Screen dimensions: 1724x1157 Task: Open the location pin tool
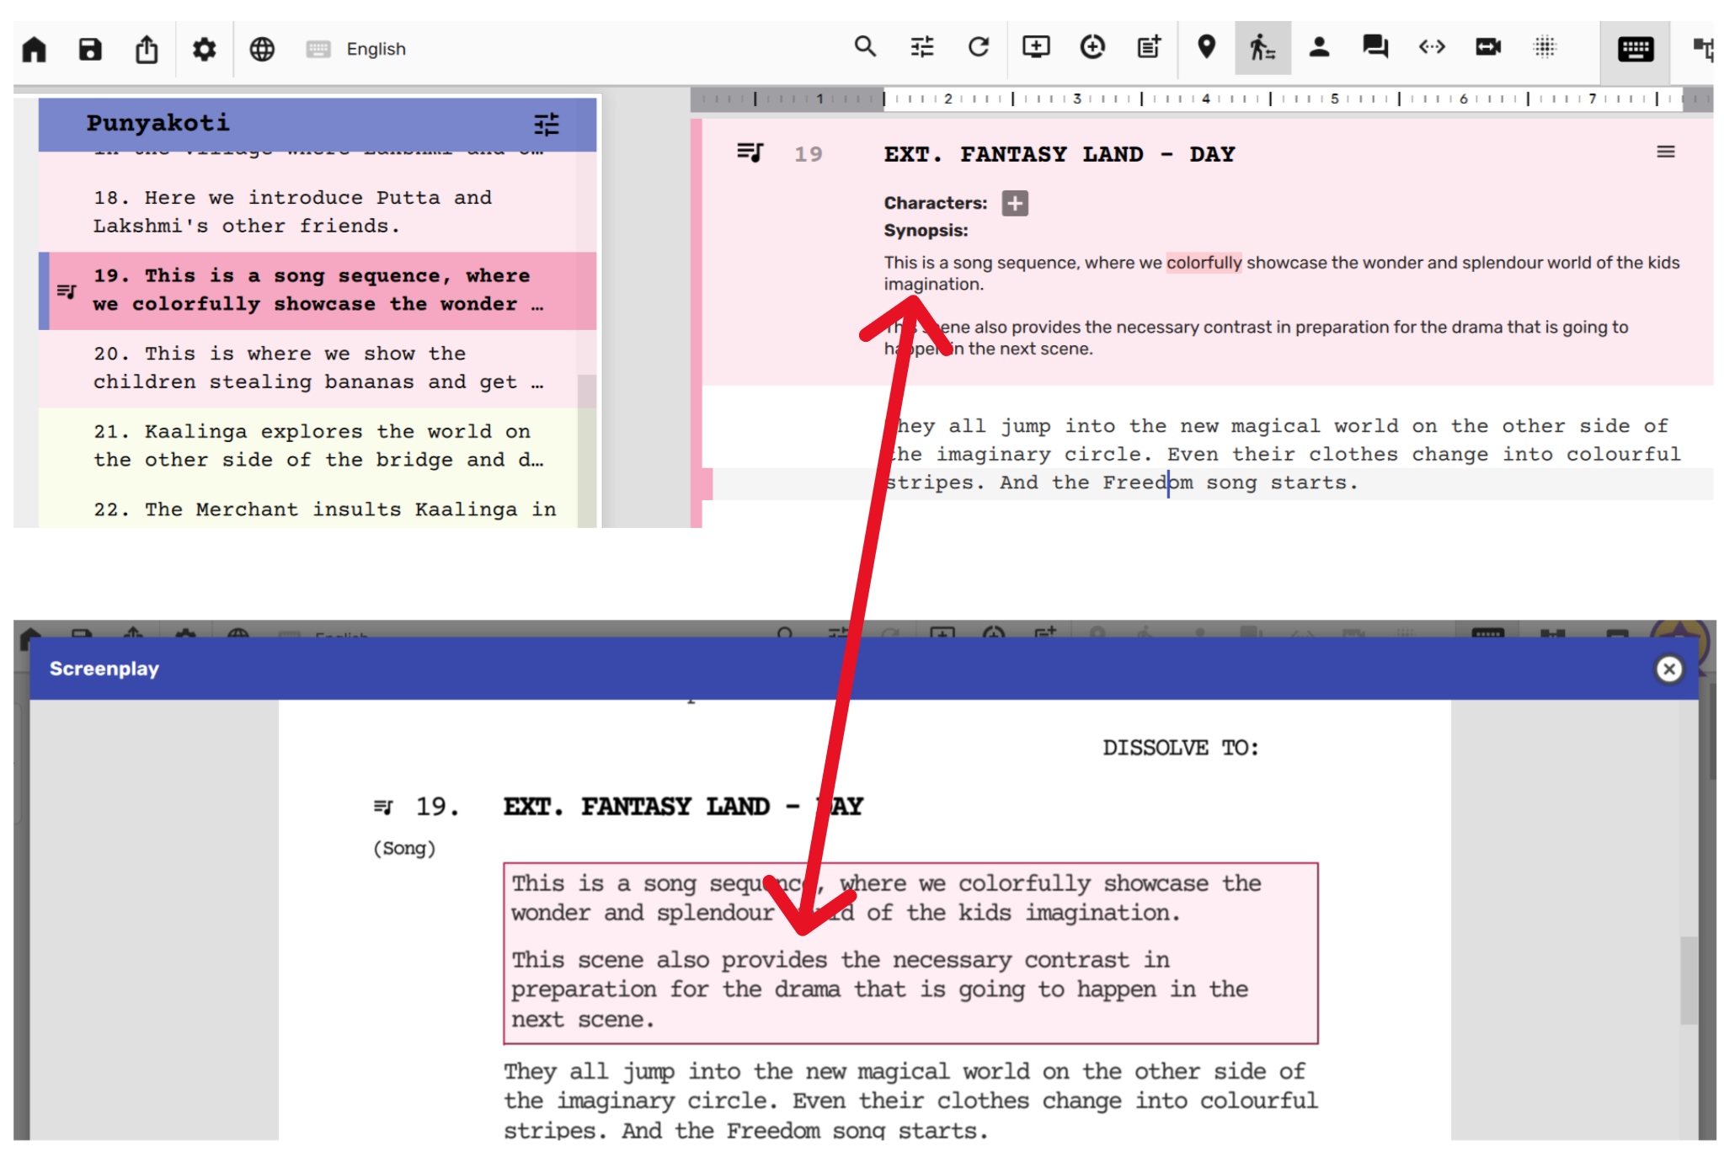coord(1206,46)
